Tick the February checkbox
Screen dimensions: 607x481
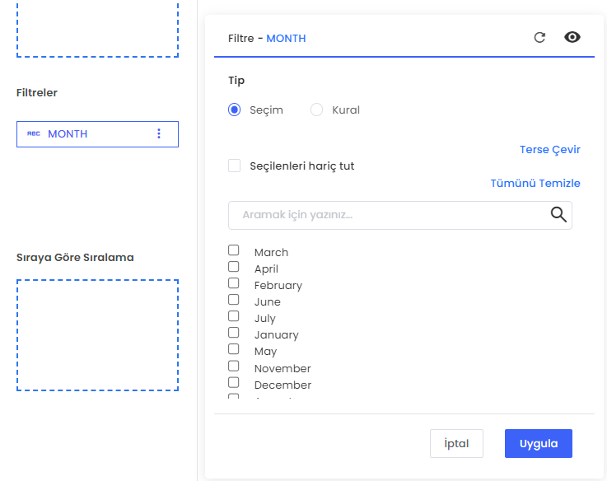234,283
